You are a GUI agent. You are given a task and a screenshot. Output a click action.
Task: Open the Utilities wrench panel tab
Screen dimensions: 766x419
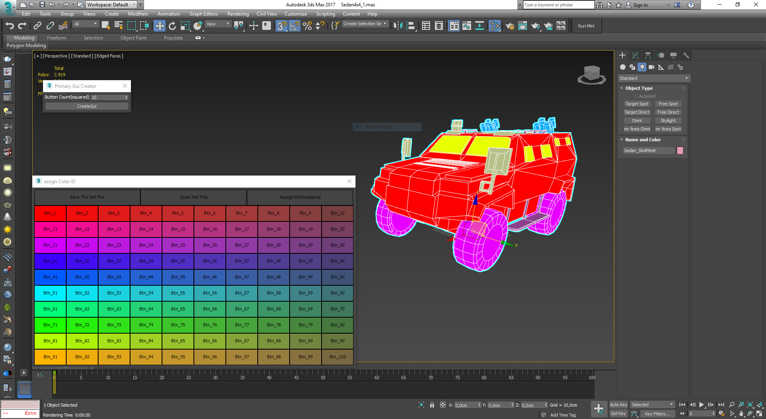click(x=686, y=55)
